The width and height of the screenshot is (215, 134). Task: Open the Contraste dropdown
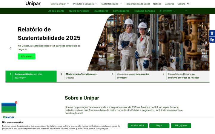tap(168, 11)
